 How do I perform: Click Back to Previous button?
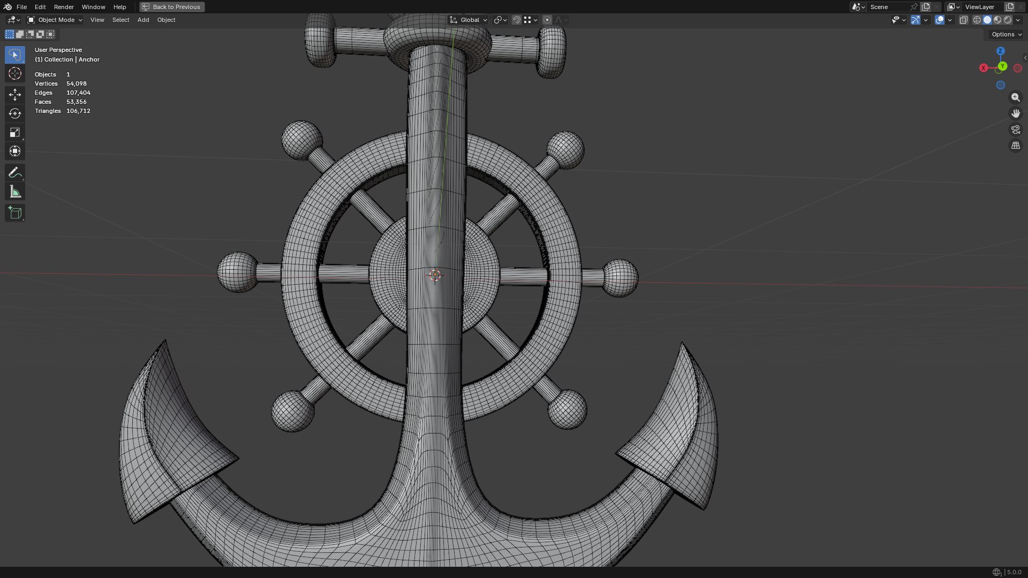(x=172, y=7)
